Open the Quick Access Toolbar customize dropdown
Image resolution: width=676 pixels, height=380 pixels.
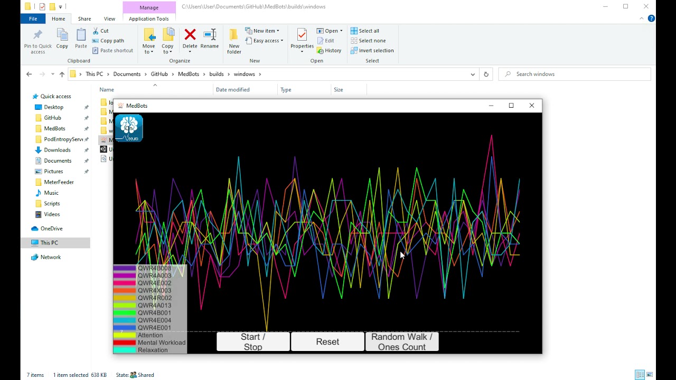tap(60, 7)
